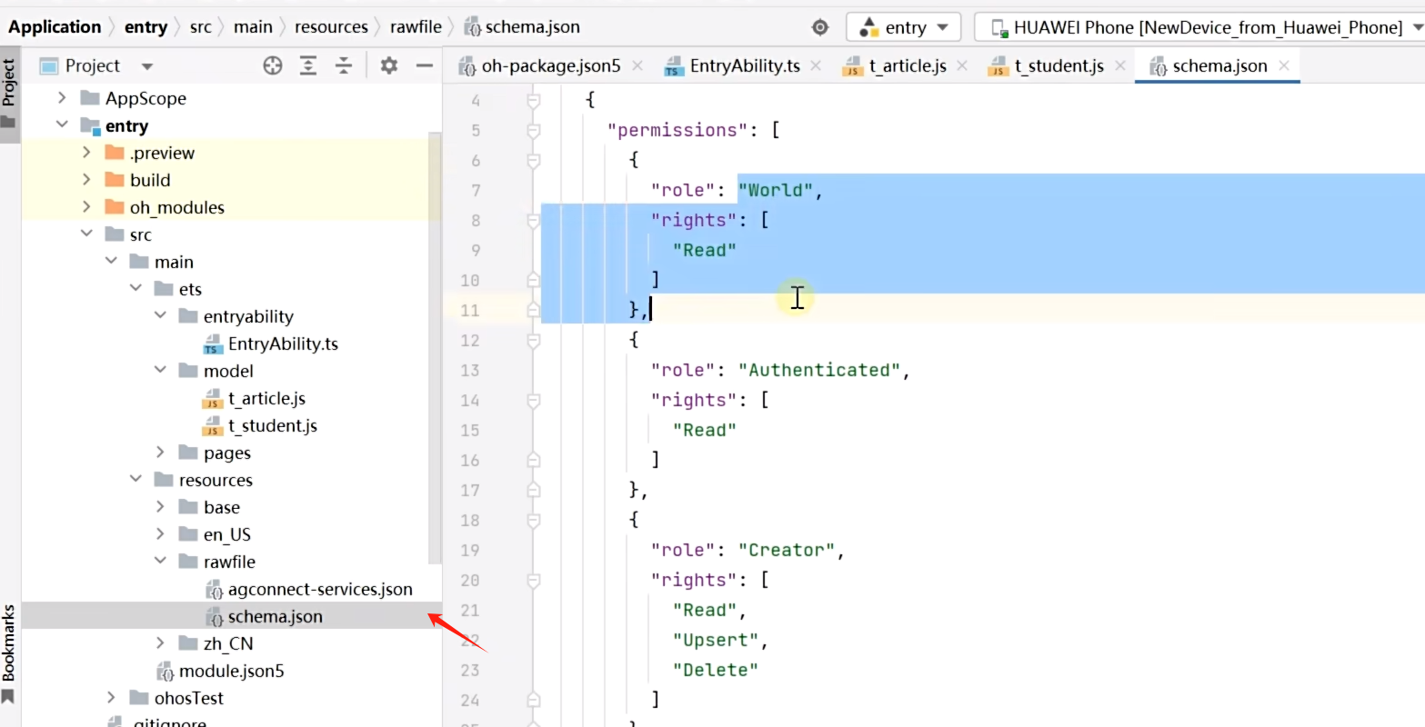Expand the AppScope folder
This screenshot has width=1425, height=727.
(62, 98)
